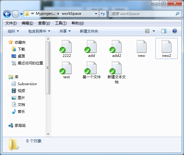This screenshot has height=155, width=184.
Task: Expand the 组织 dropdown
Action: click(13, 31)
